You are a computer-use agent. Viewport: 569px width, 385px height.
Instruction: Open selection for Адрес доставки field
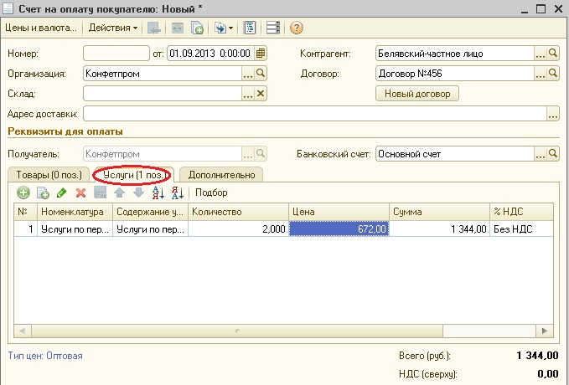tap(553, 114)
